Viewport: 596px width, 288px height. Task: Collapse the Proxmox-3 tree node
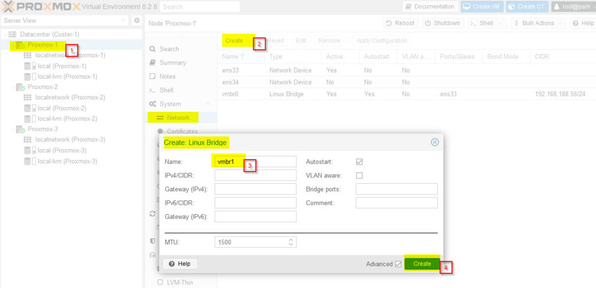click(13, 129)
